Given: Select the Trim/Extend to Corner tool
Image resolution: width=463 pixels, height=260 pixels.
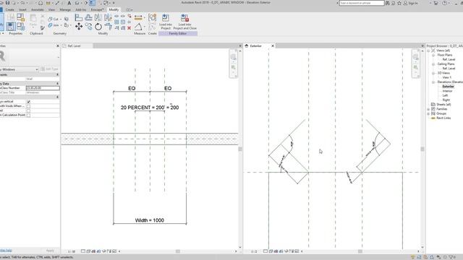Looking at the screenshot, I should [108, 27].
